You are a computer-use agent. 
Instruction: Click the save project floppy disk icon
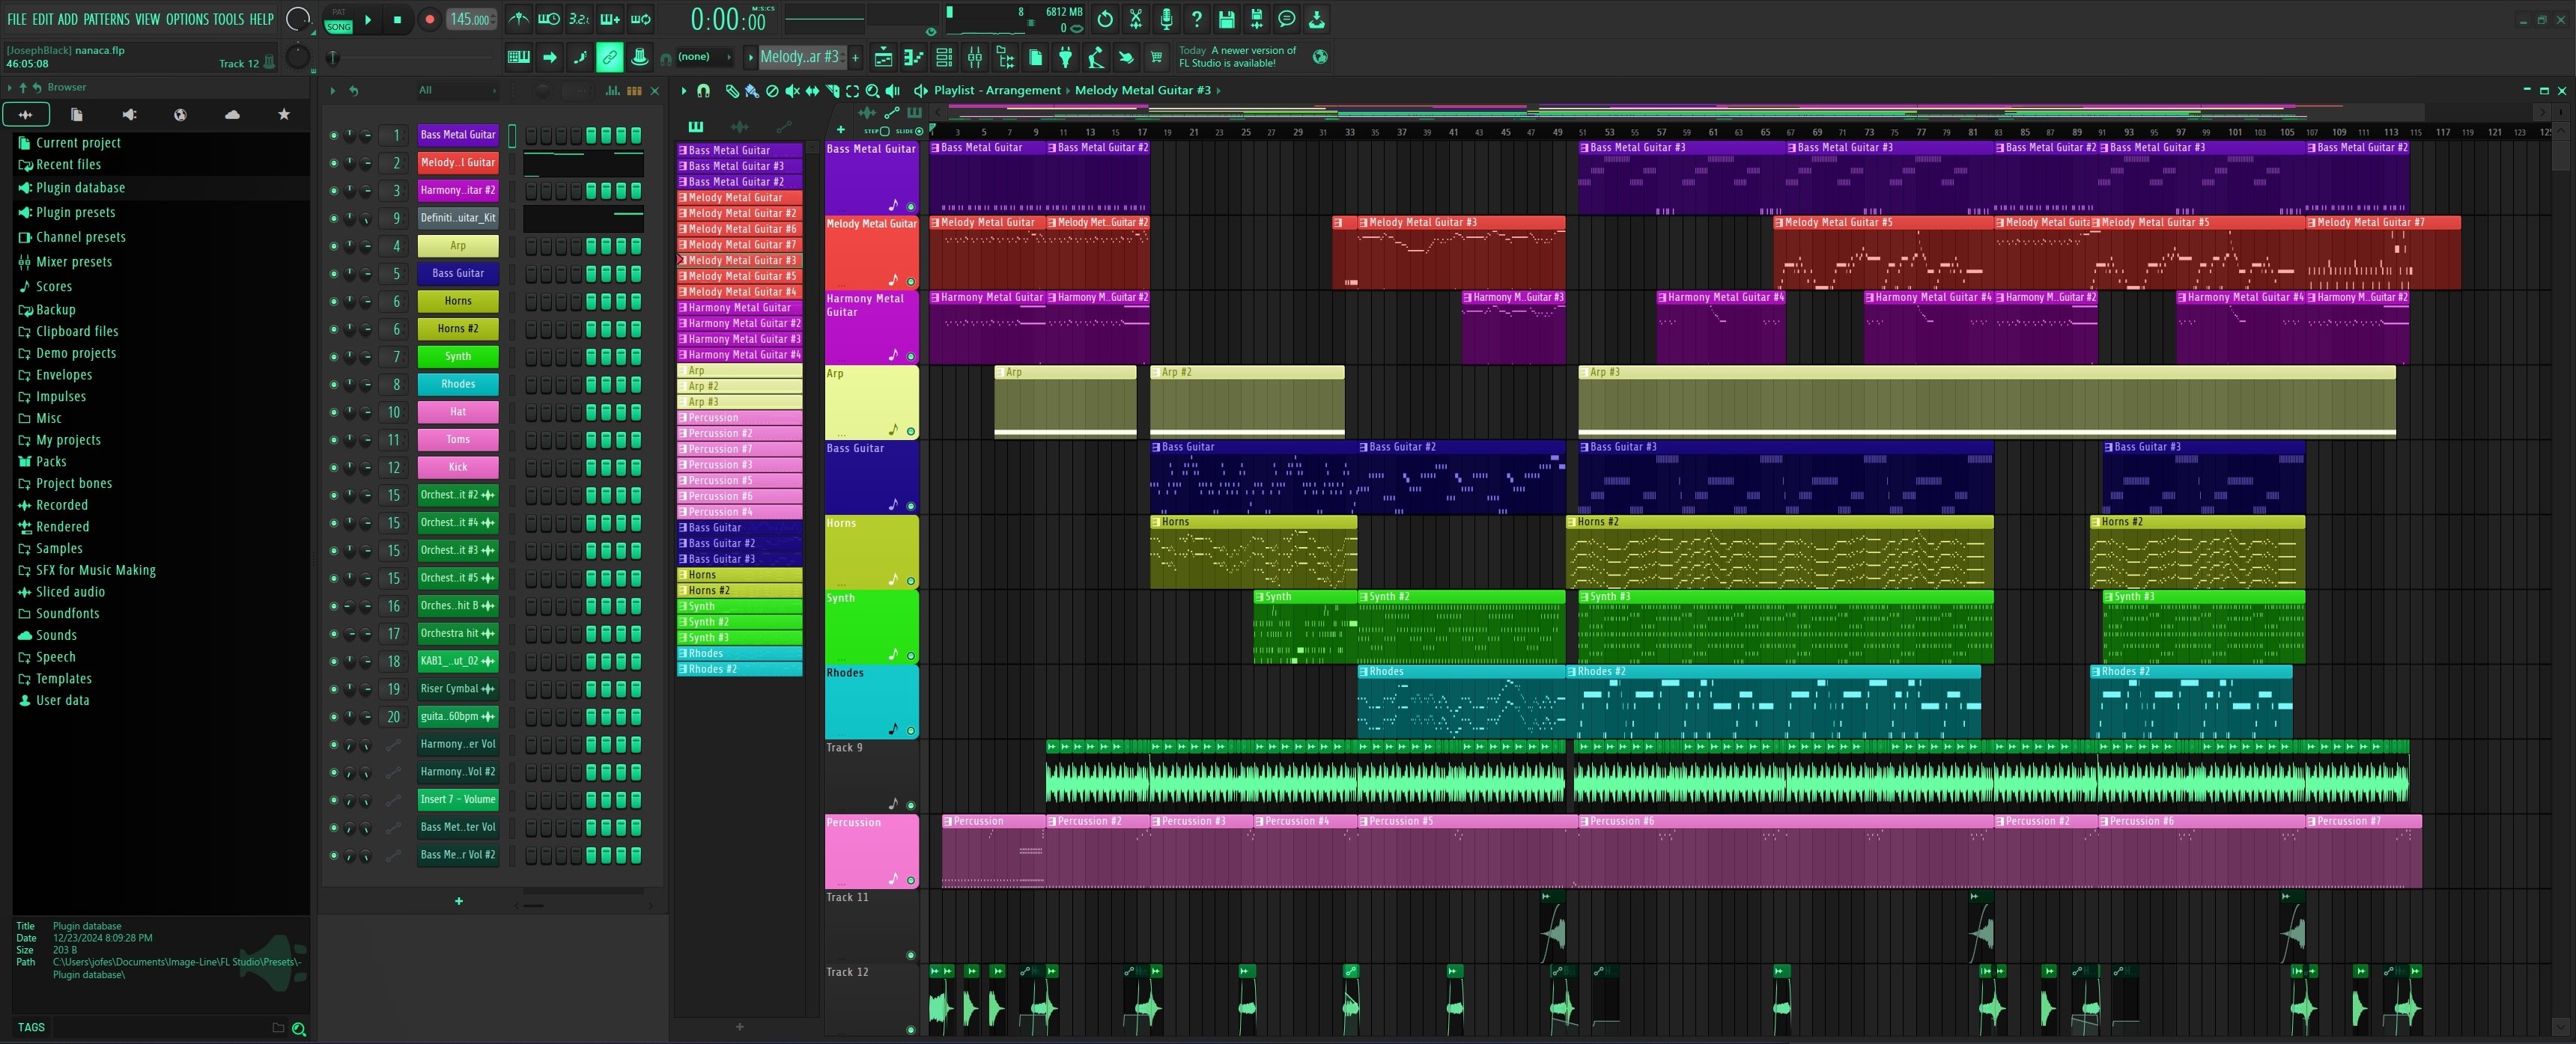point(1226,19)
